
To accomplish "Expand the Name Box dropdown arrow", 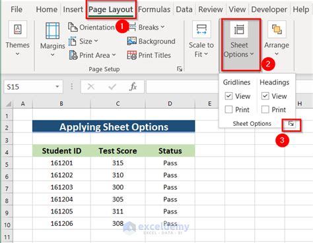I will point(57,87).
